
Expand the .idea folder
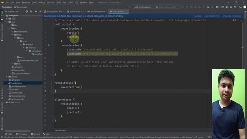7,19
